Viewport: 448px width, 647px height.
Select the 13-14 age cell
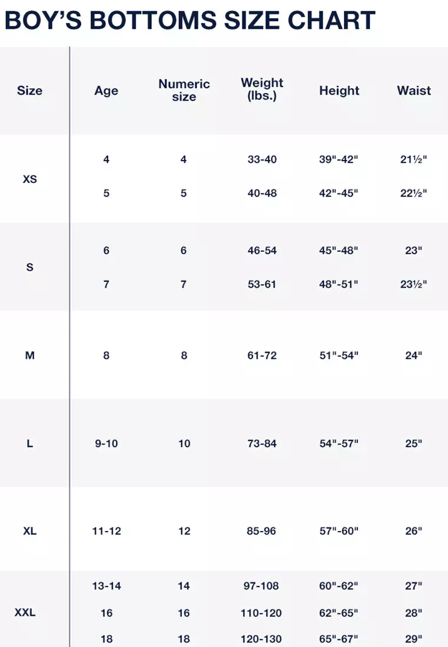click(x=106, y=586)
